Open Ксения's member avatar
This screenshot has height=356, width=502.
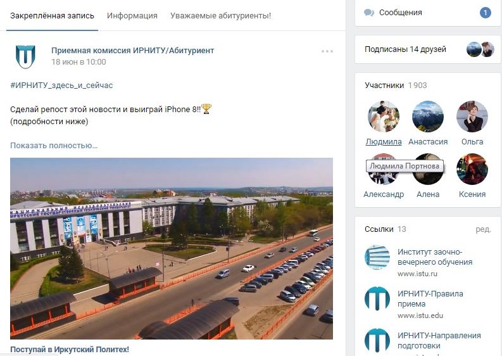472,169
